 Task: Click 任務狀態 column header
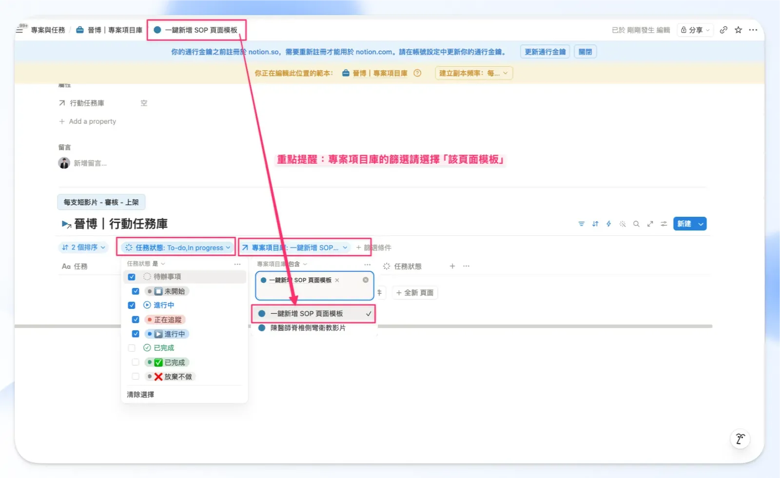click(402, 267)
